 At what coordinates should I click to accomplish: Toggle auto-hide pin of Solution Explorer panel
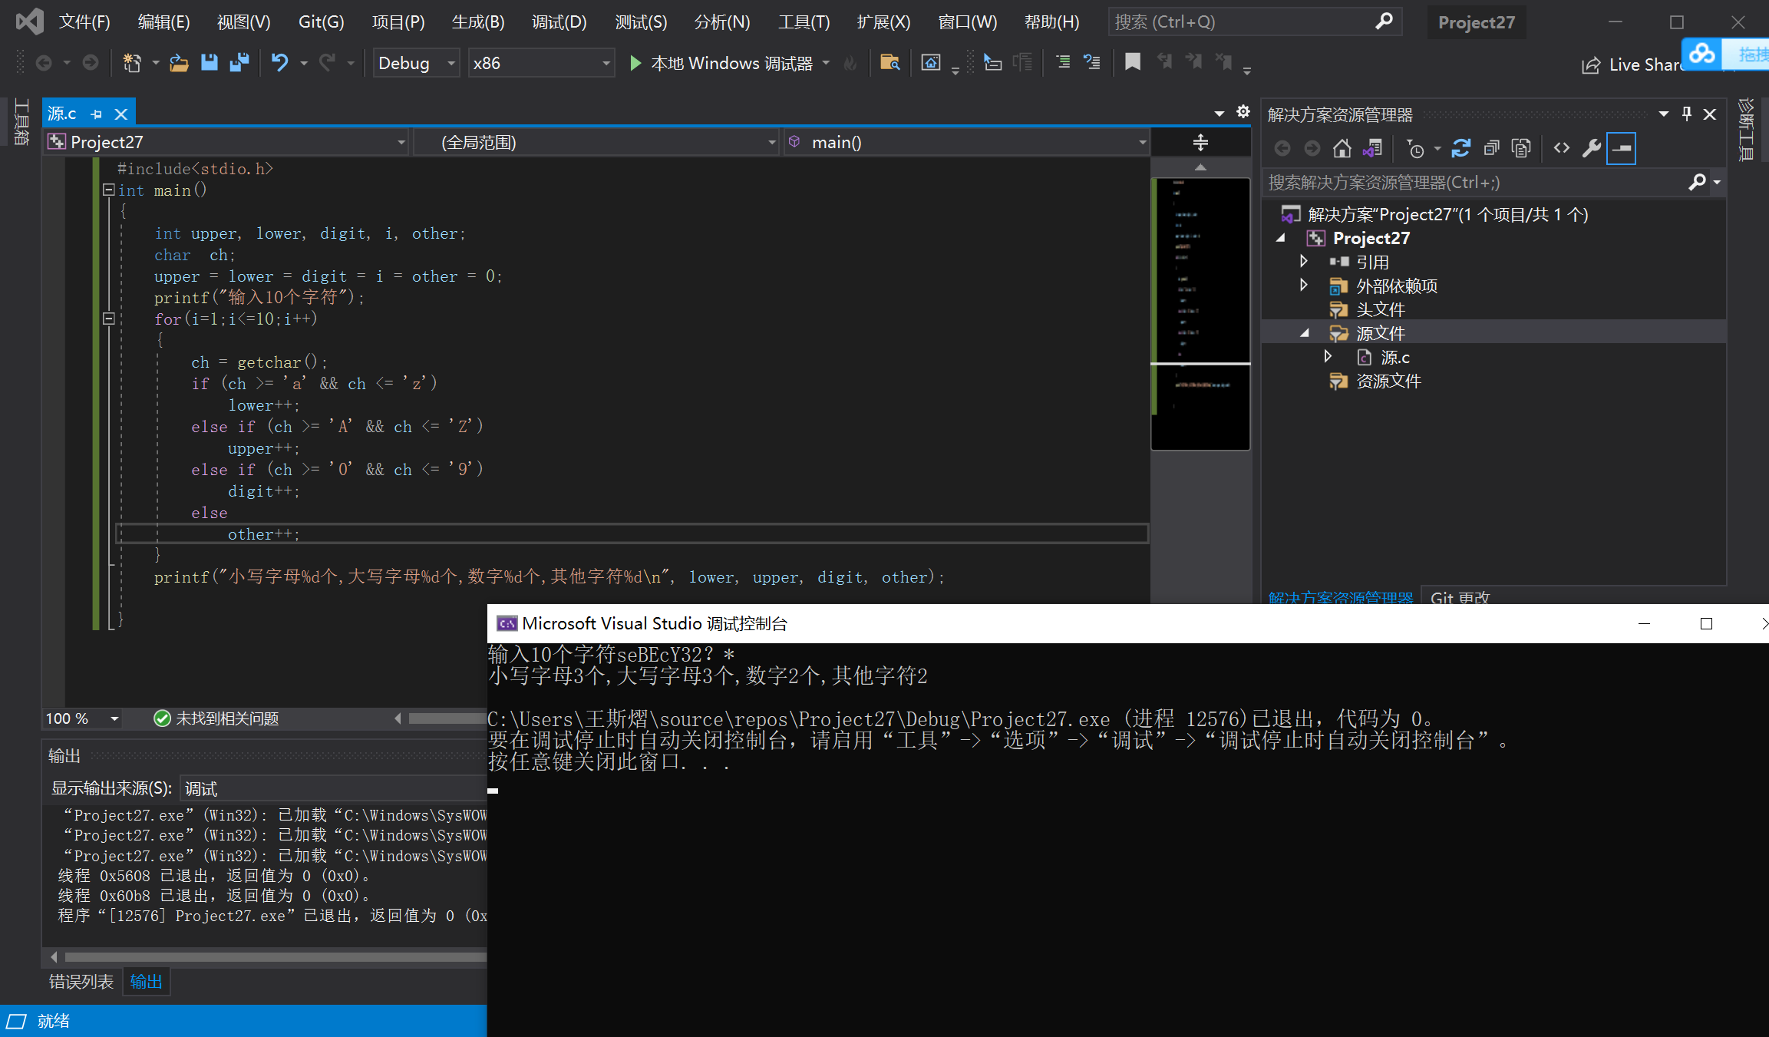pos(1686,114)
